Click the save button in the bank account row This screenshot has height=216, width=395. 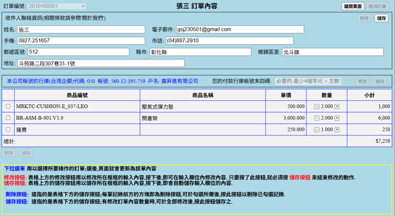[380, 81]
